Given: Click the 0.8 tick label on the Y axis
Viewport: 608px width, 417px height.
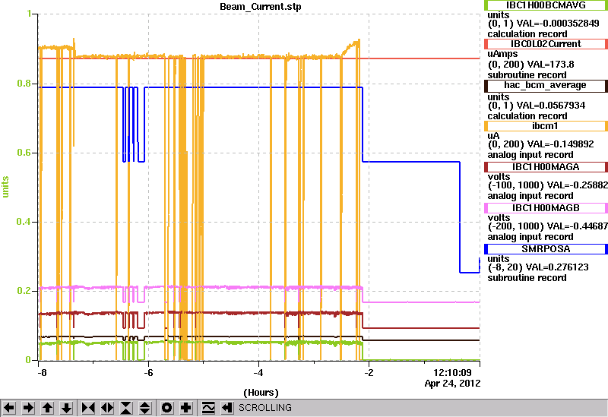Looking at the screenshot, I should [x=24, y=84].
